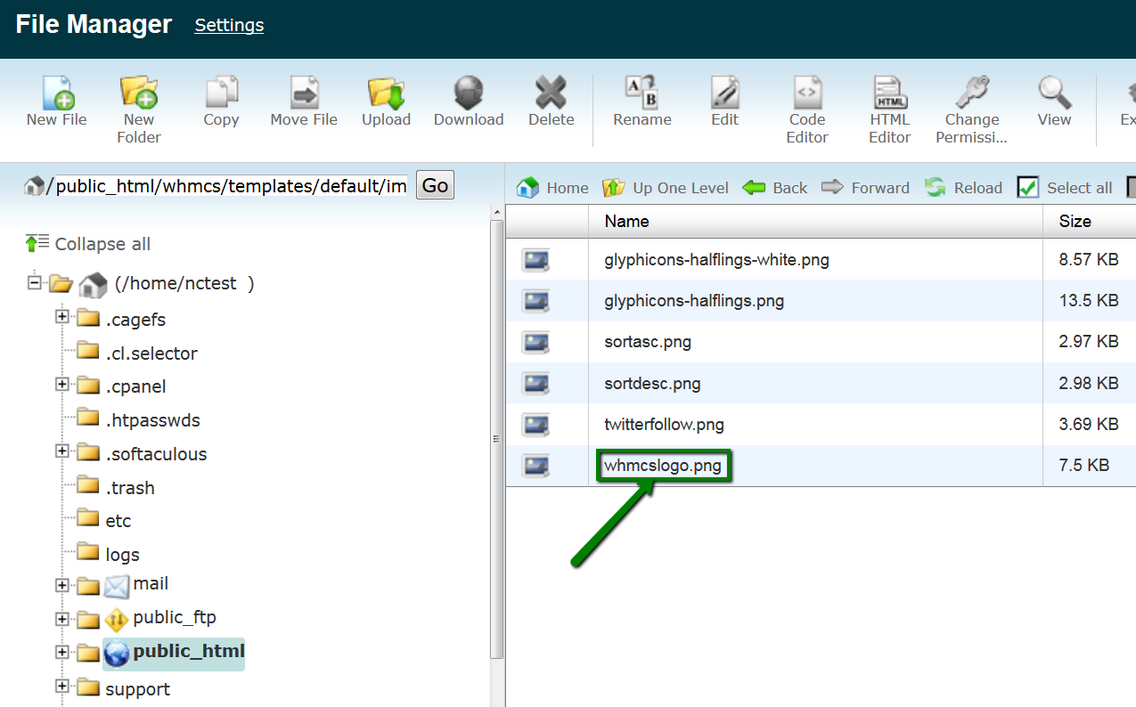Open the Edit pencil tool
The height and width of the screenshot is (707, 1136).
tap(724, 93)
